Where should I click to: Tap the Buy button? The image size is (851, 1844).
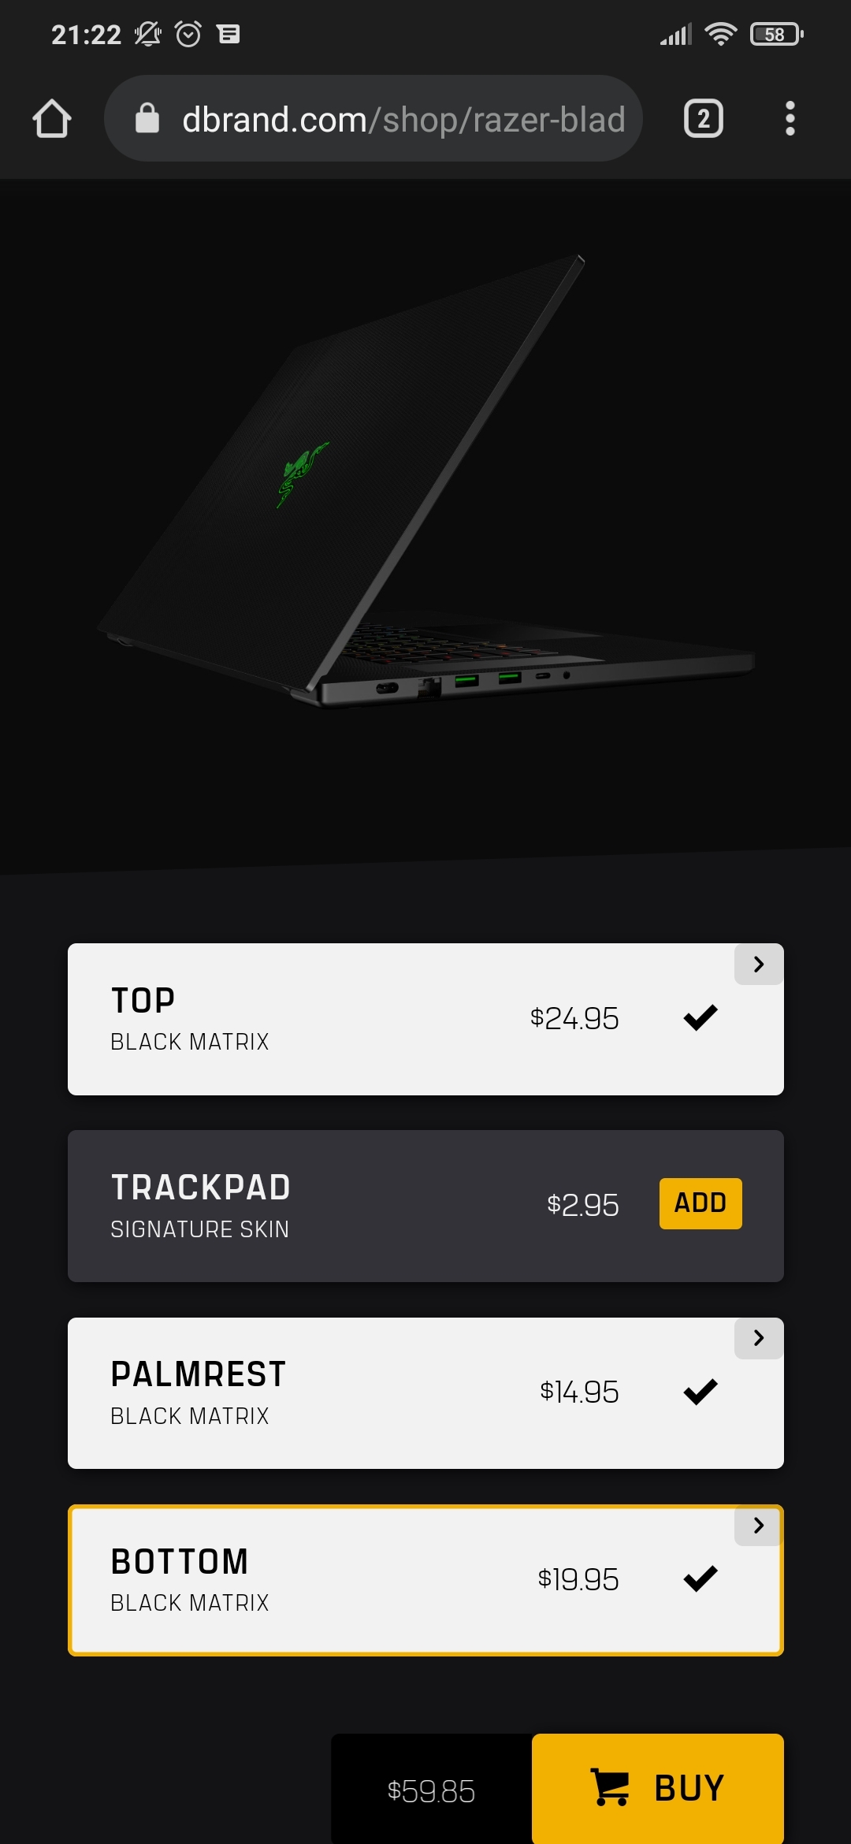click(x=658, y=1788)
